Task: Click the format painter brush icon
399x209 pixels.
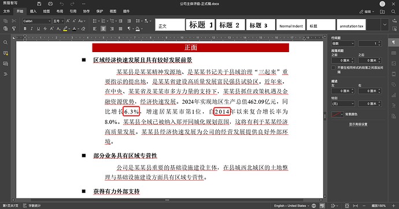Action: pos(14,29)
